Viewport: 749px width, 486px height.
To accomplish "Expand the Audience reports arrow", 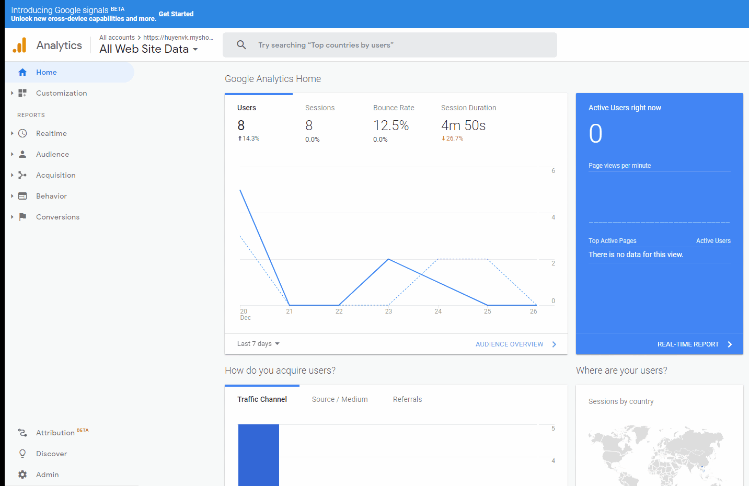I will tap(12, 154).
